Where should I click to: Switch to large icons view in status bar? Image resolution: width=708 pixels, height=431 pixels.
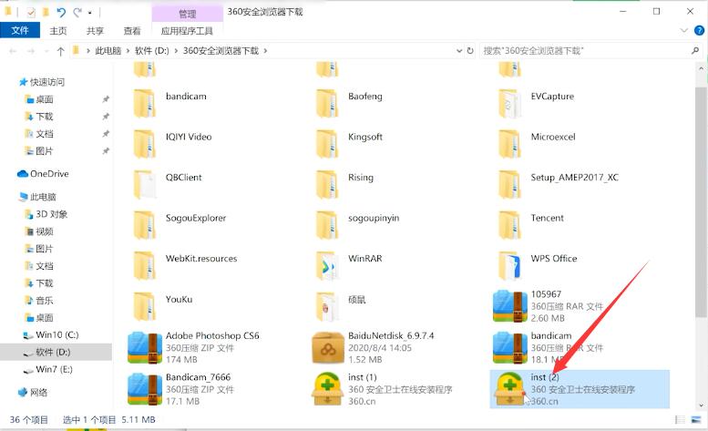(696, 420)
